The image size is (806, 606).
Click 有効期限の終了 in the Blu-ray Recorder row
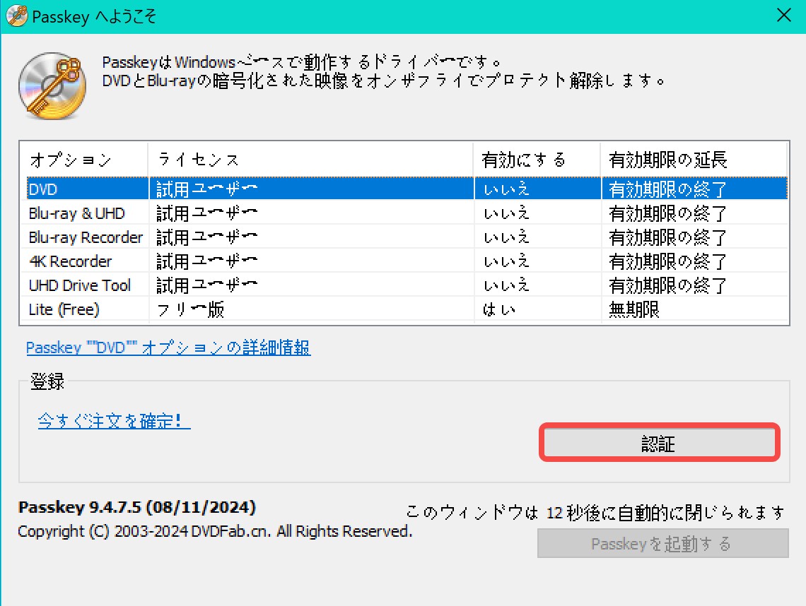(667, 237)
